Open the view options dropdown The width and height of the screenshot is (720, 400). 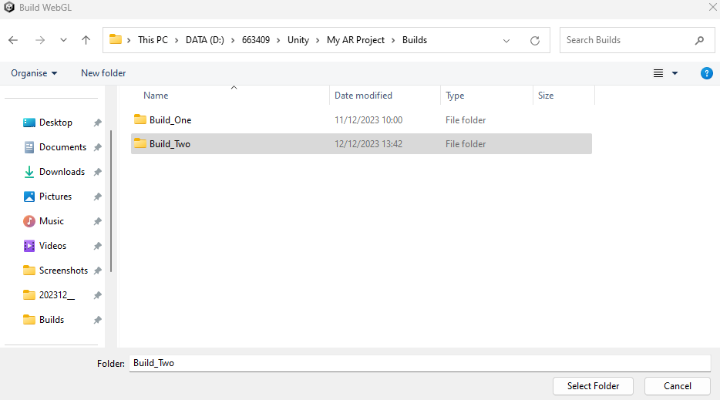tap(675, 73)
